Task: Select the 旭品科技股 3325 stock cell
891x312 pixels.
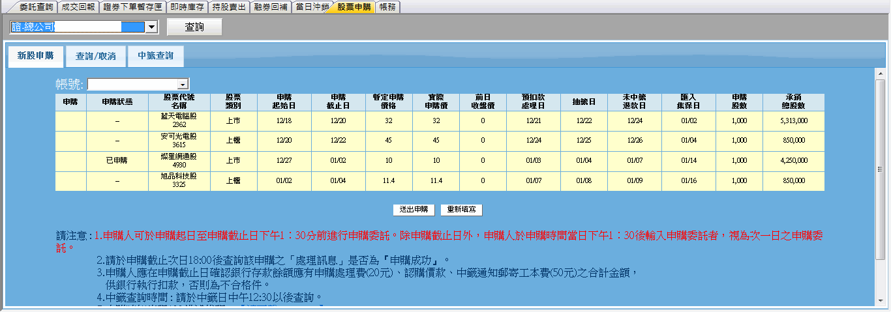Action: (178, 180)
